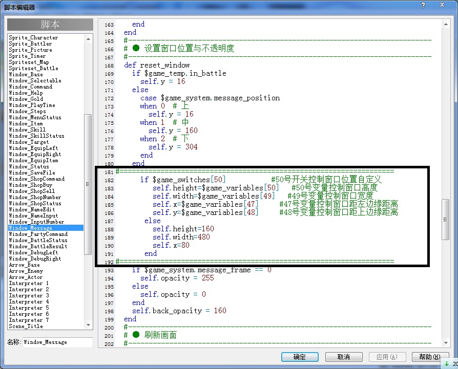Select the Sprite_Character script
Viewport: 458px width, 369px height.
pos(34,38)
